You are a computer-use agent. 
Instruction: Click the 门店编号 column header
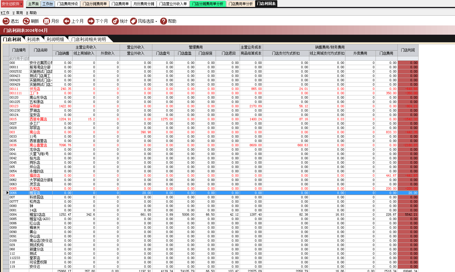(x=19, y=50)
